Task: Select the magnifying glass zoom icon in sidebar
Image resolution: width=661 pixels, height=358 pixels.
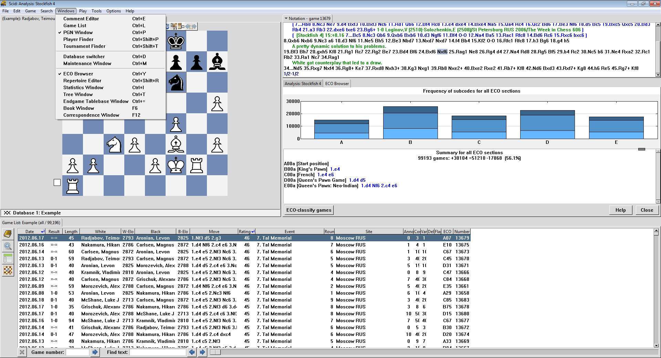Action: 8,246
